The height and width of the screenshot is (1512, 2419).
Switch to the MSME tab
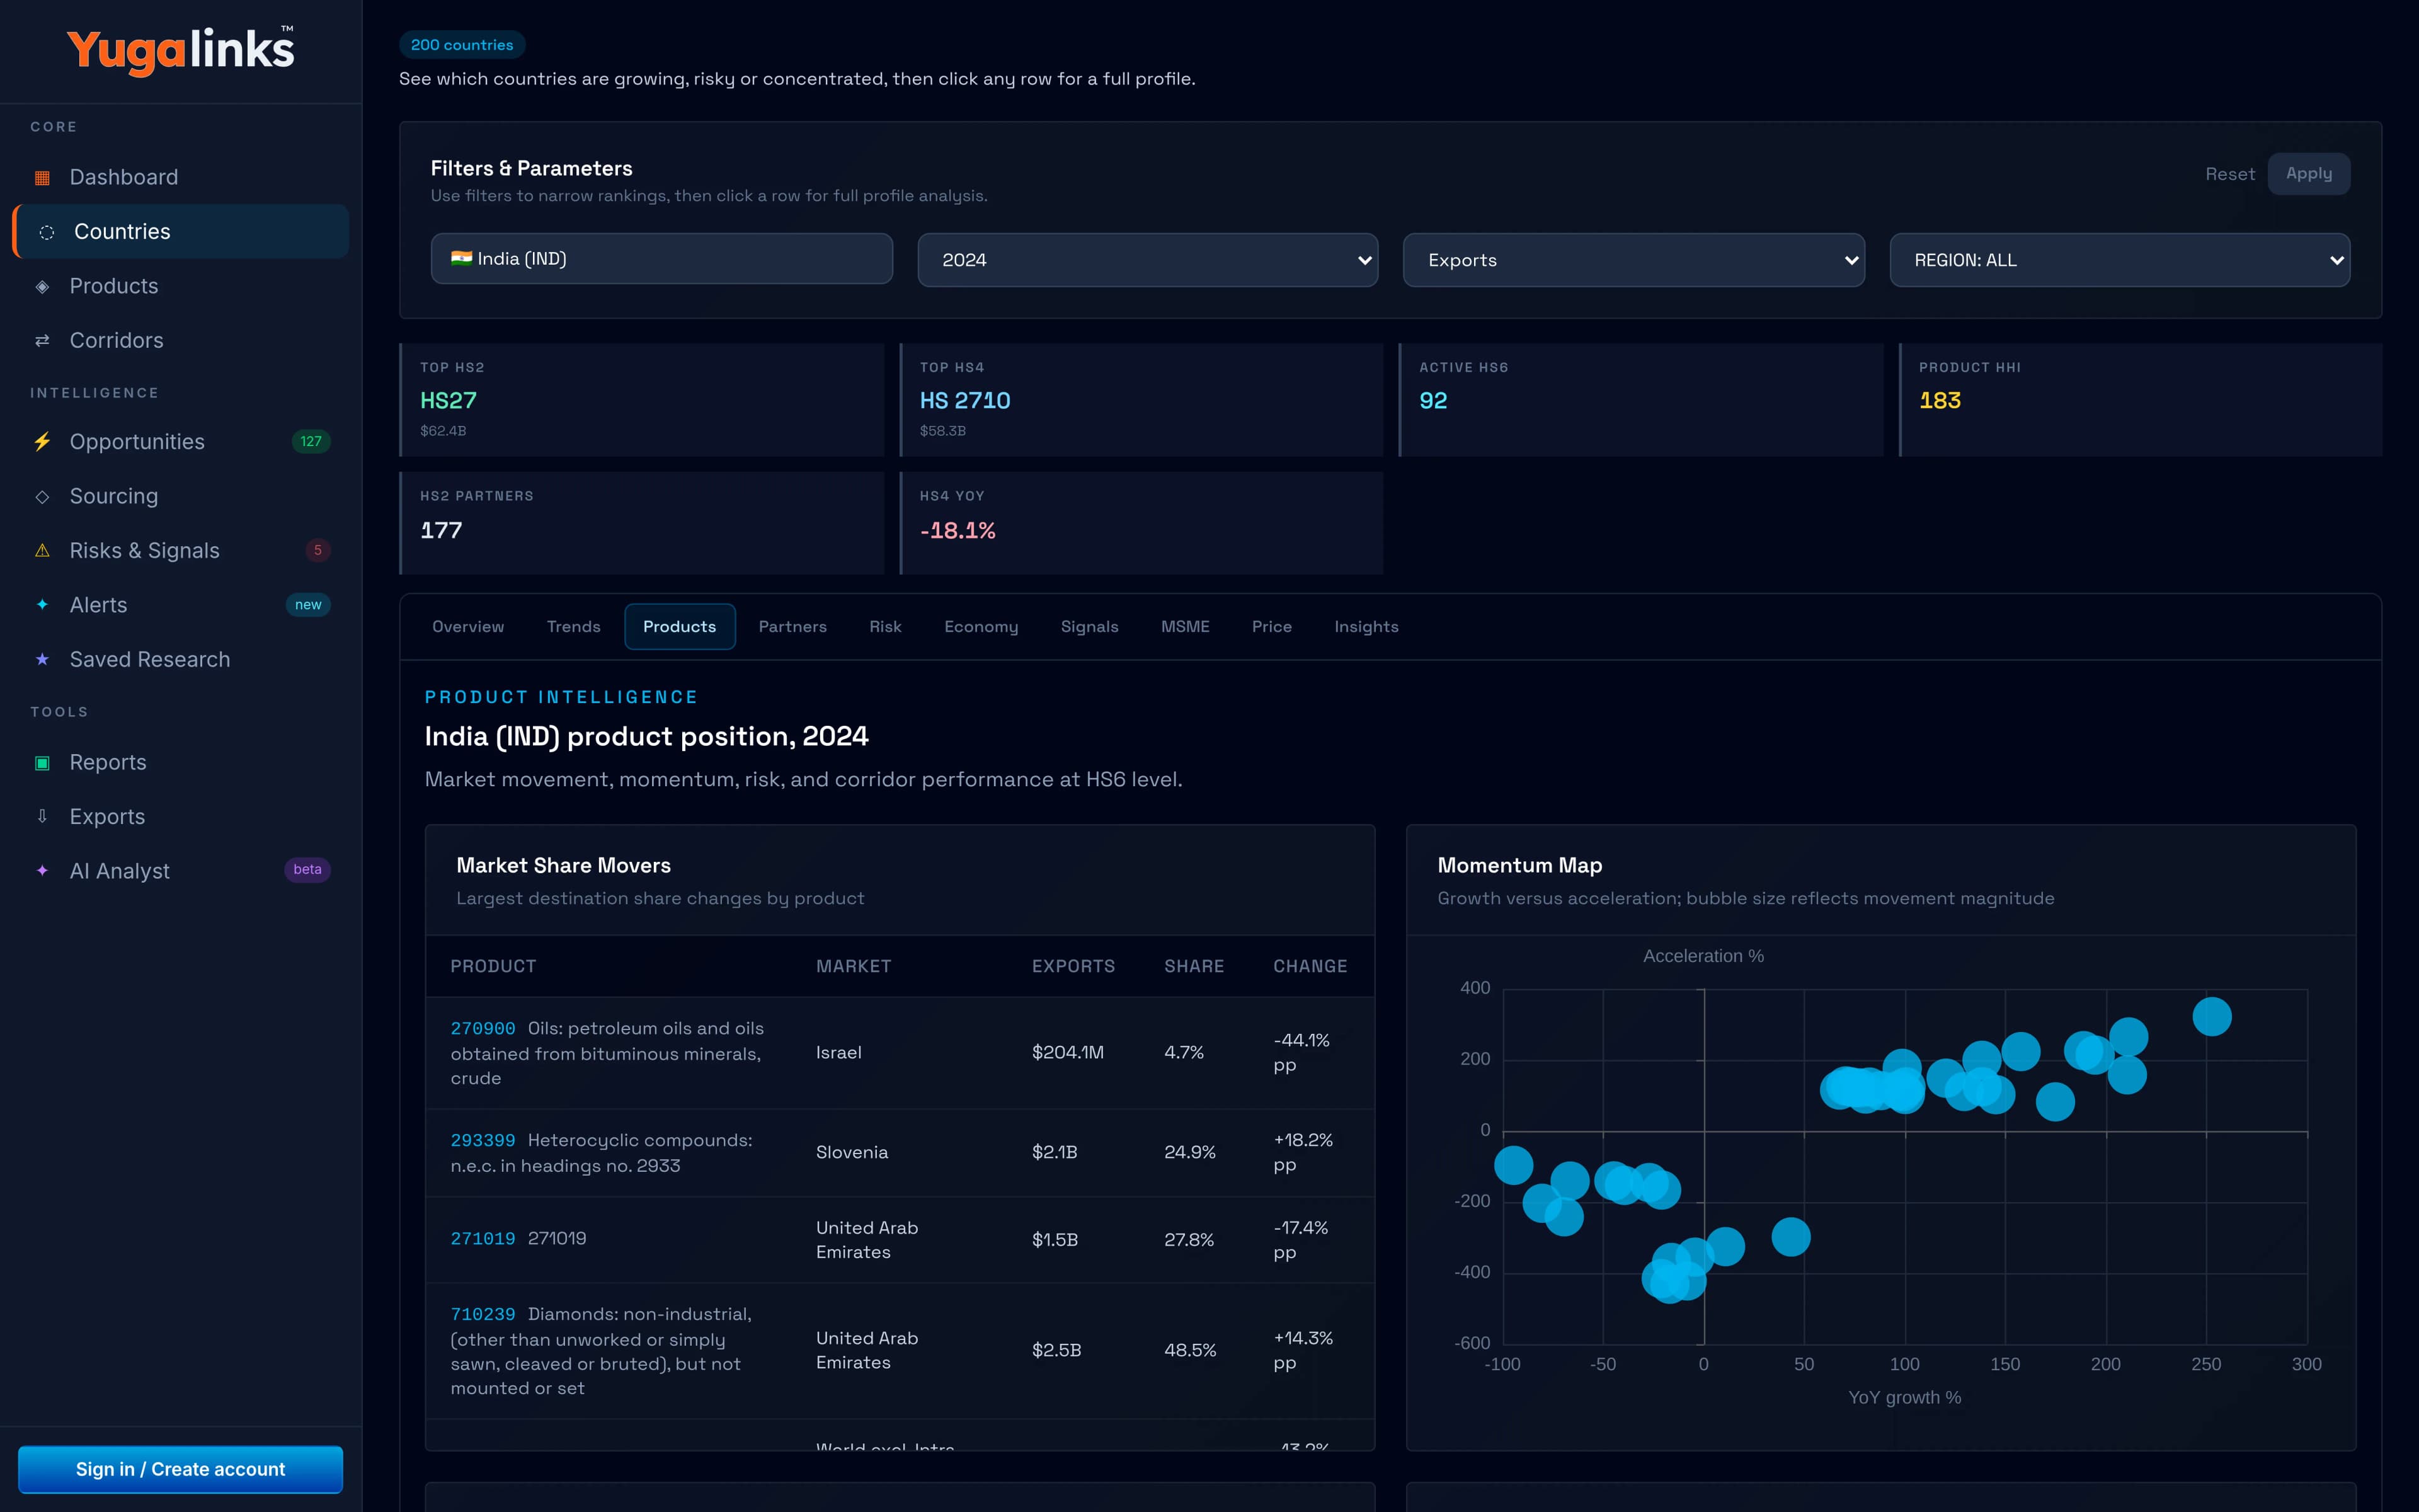[x=1186, y=627]
